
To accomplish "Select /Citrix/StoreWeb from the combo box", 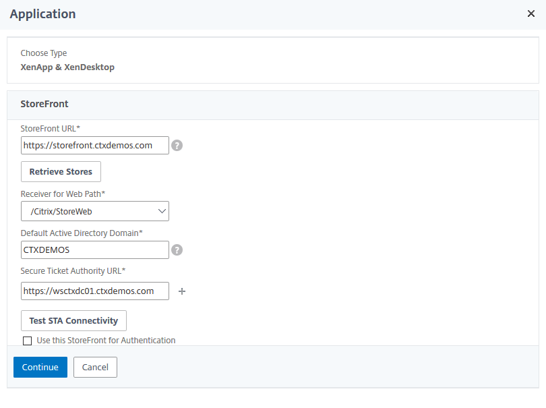I will tap(94, 210).
